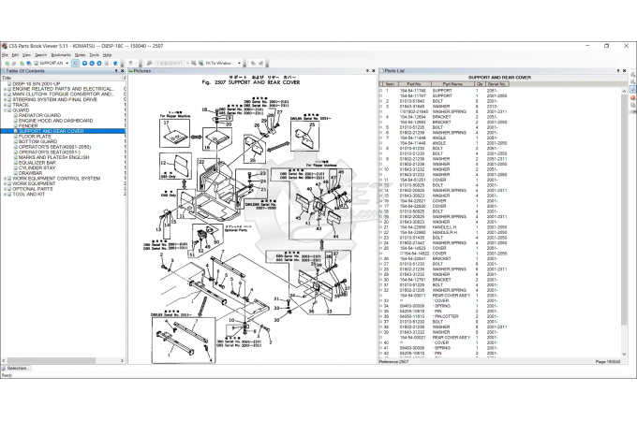This screenshot has width=637, height=421.
Task: Open the Fit To Window zoom dropdown
Action: tap(239, 64)
